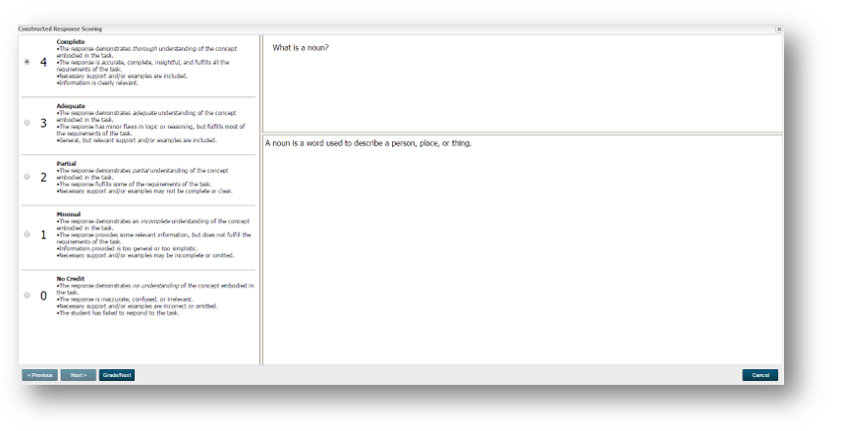The image size is (842, 431).
Task: Click the large score number 2
Action: (43, 177)
